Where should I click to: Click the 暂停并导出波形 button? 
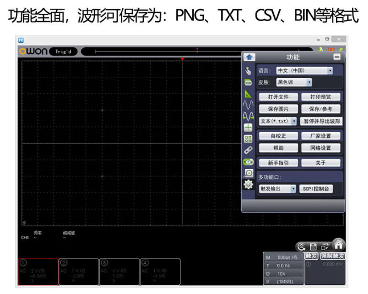pyautogui.click(x=321, y=121)
